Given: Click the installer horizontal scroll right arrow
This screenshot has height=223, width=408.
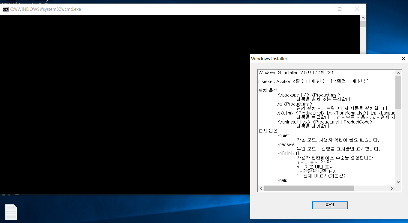Looking at the screenshot, I should point(392,188).
